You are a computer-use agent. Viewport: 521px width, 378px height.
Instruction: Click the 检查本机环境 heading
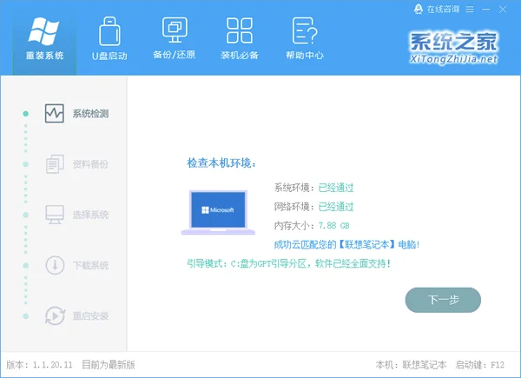coord(221,163)
